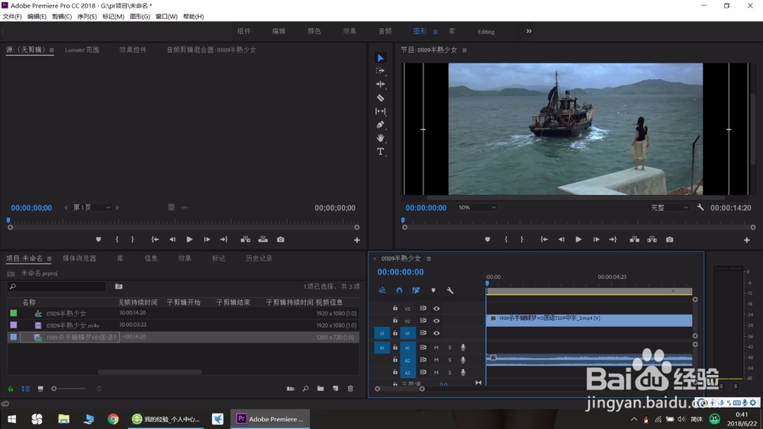This screenshot has width=763, height=429.
Task: Select the Pen tool
Action: pyautogui.click(x=381, y=125)
